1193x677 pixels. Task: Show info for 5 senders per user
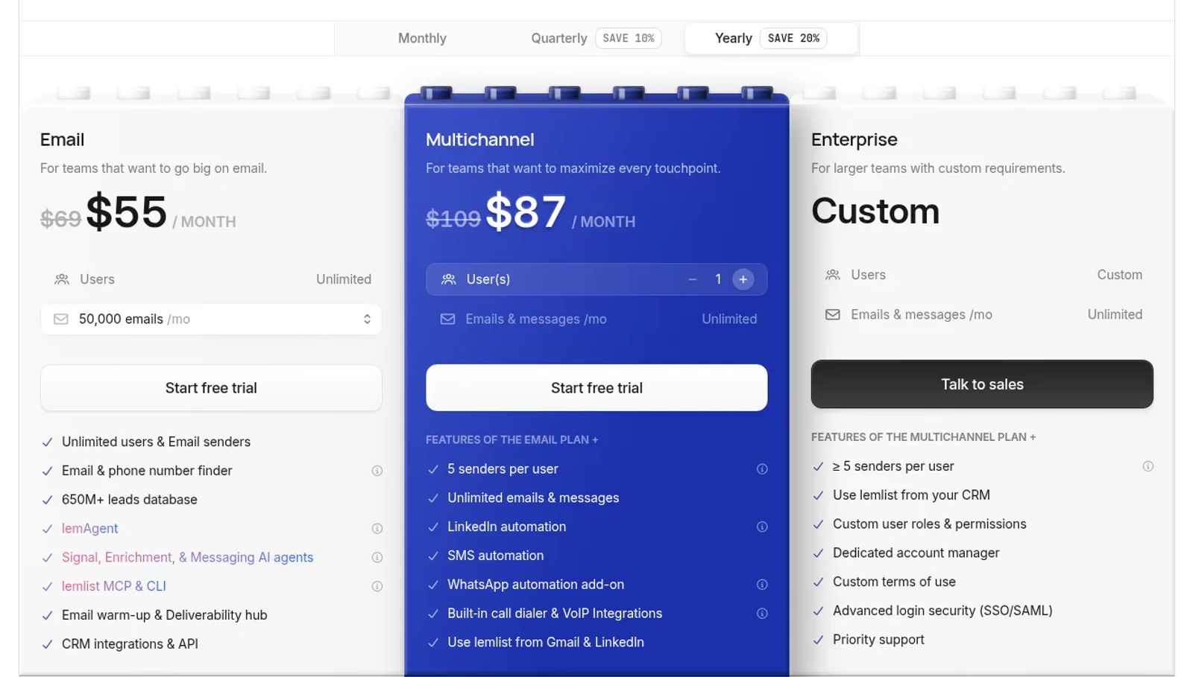pos(762,469)
